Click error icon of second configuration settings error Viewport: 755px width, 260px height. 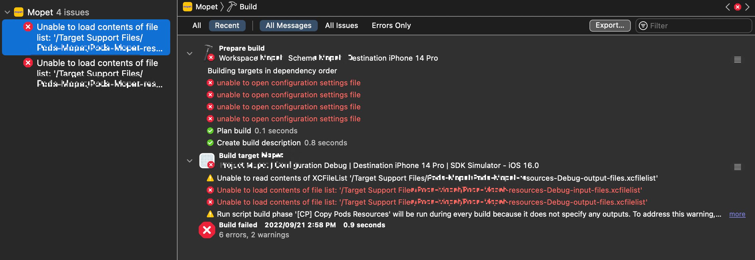pos(210,95)
